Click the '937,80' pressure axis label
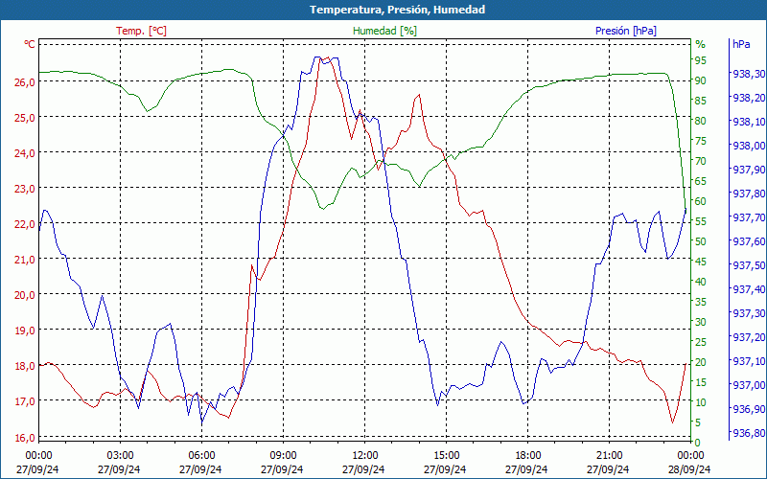 pos(749,194)
